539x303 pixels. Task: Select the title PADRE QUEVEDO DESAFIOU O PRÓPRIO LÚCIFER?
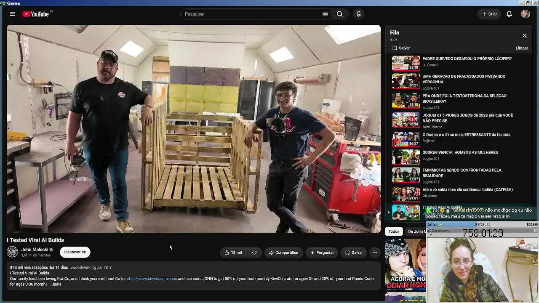(467, 59)
